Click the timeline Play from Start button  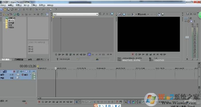pyautogui.click(x=46, y=102)
